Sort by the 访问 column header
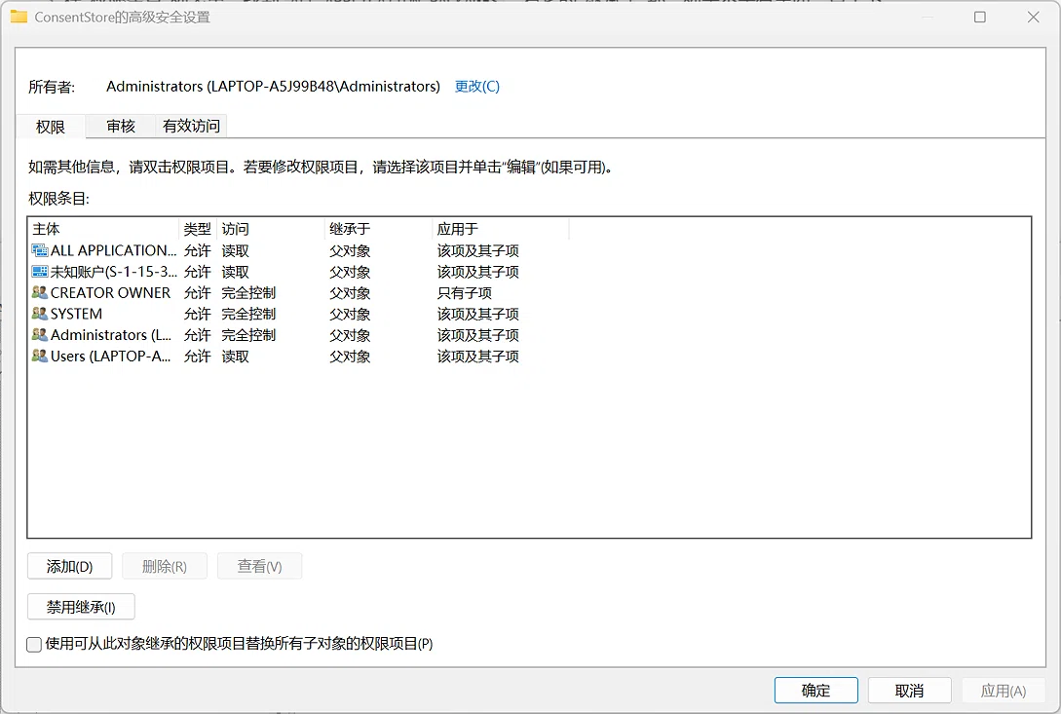The image size is (1061, 714). coord(271,229)
